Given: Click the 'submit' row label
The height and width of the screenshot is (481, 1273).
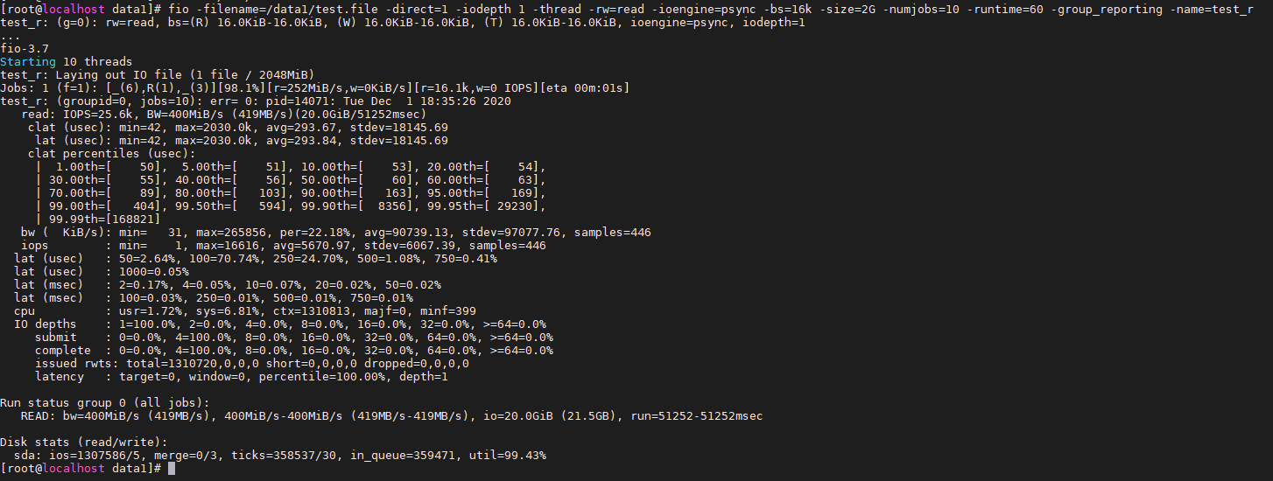Looking at the screenshot, I should pos(56,338).
